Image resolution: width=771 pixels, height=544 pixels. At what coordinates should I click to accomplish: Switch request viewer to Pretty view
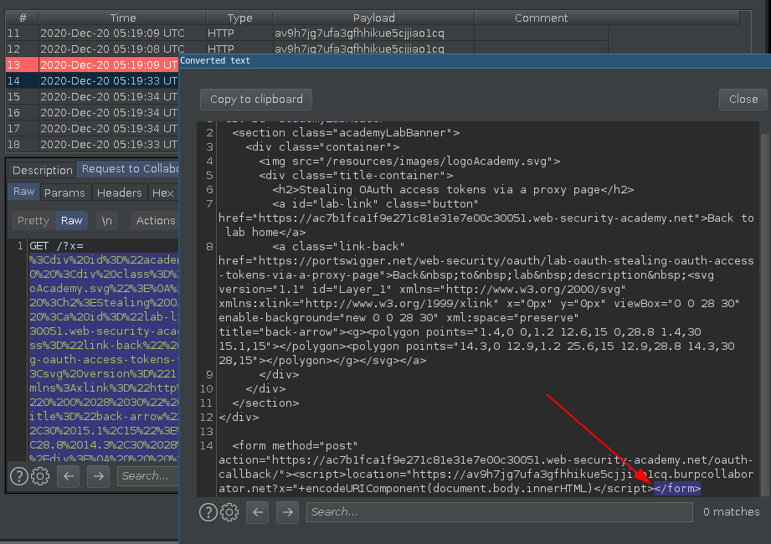pyautogui.click(x=33, y=221)
